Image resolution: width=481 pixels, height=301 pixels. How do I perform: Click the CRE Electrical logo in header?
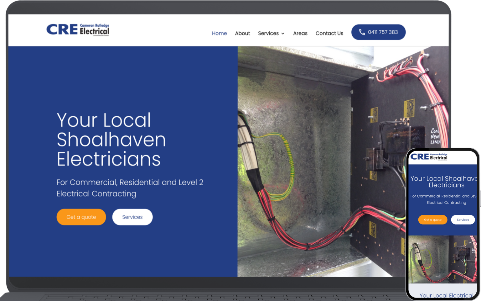(78, 30)
